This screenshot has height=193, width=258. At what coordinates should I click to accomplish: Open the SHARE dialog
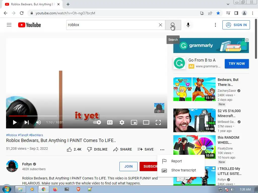pos(123,149)
